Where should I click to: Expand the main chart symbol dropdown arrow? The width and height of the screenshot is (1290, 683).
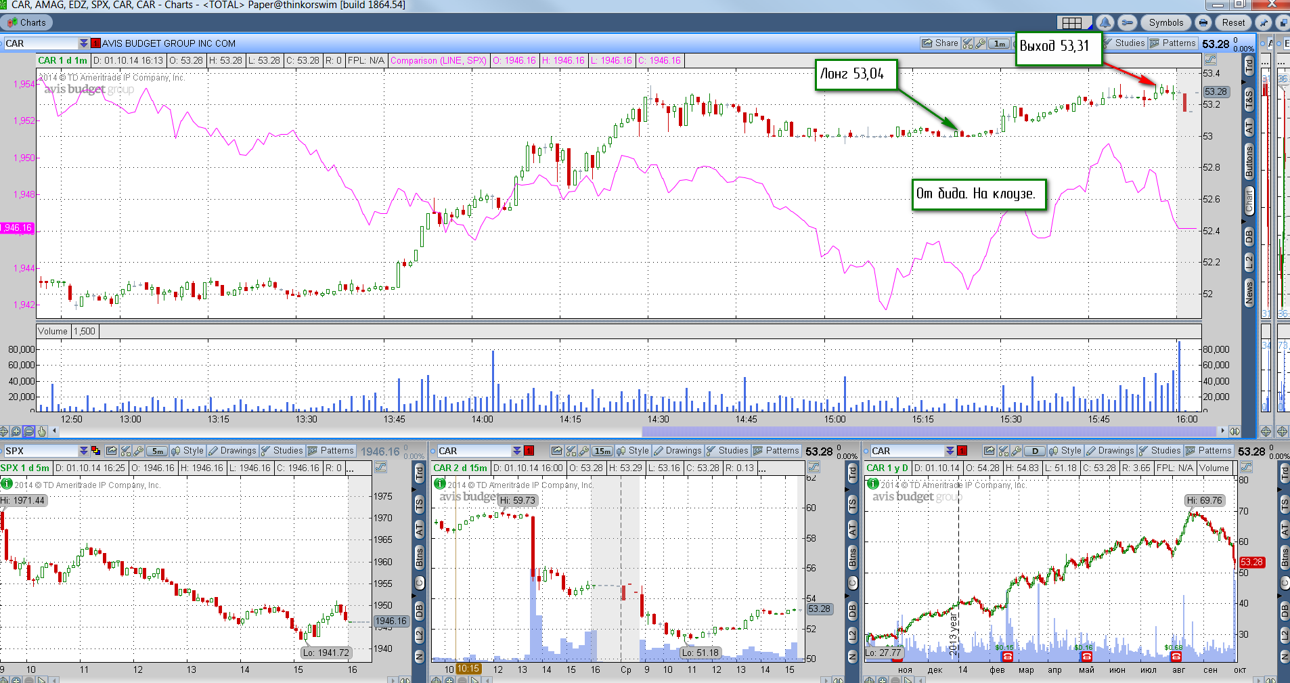tap(84, 43)
